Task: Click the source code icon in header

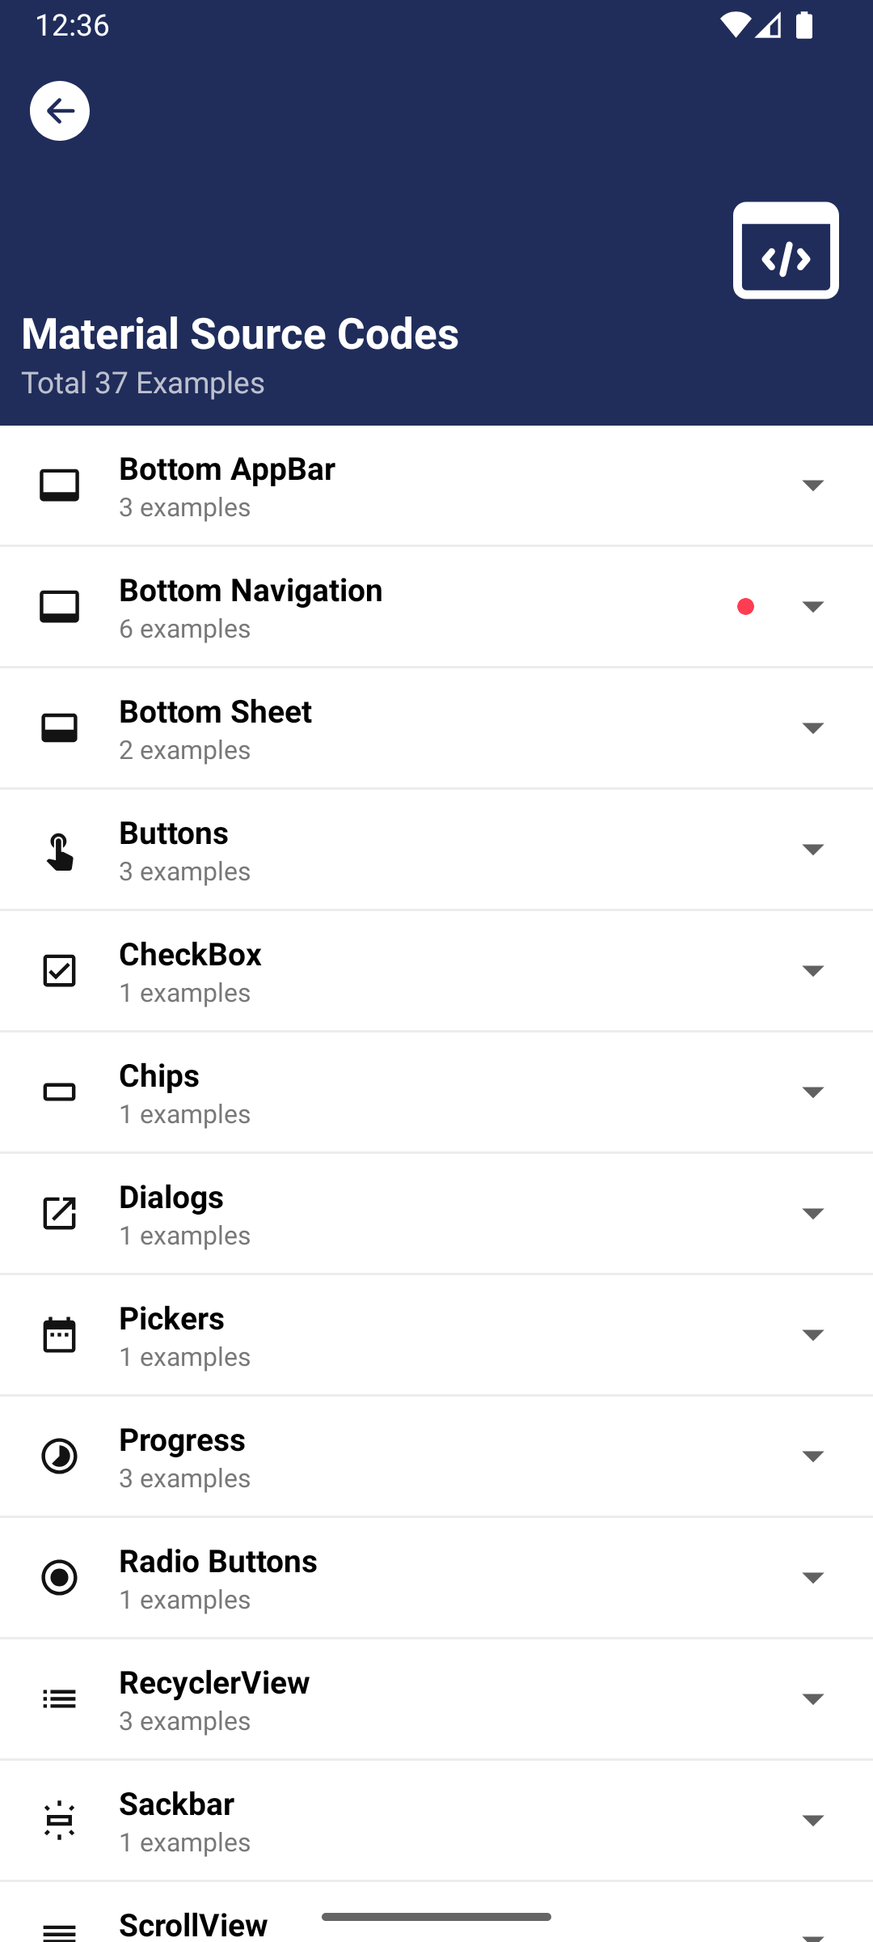Action: click(x=786, y=250)
